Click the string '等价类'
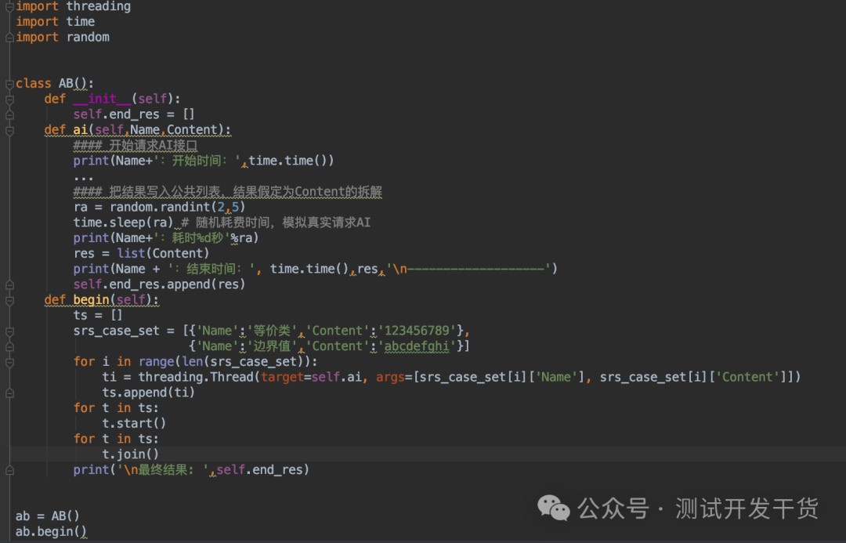 click(x=272, y=331)
